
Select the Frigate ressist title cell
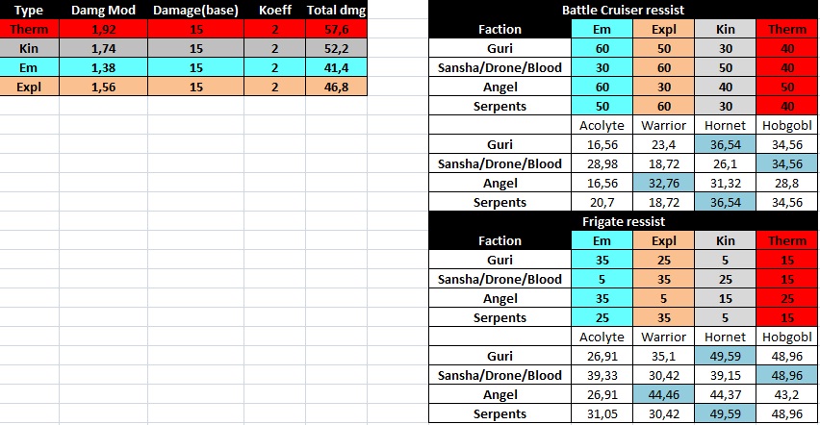[x=623, y=222]
